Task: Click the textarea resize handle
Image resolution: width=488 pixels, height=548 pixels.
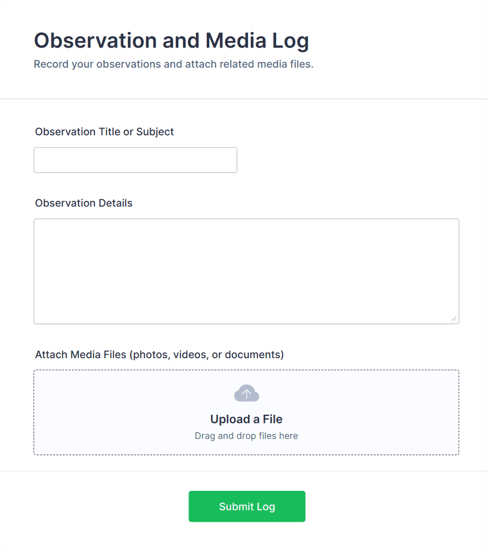Action: pos(454,318)
